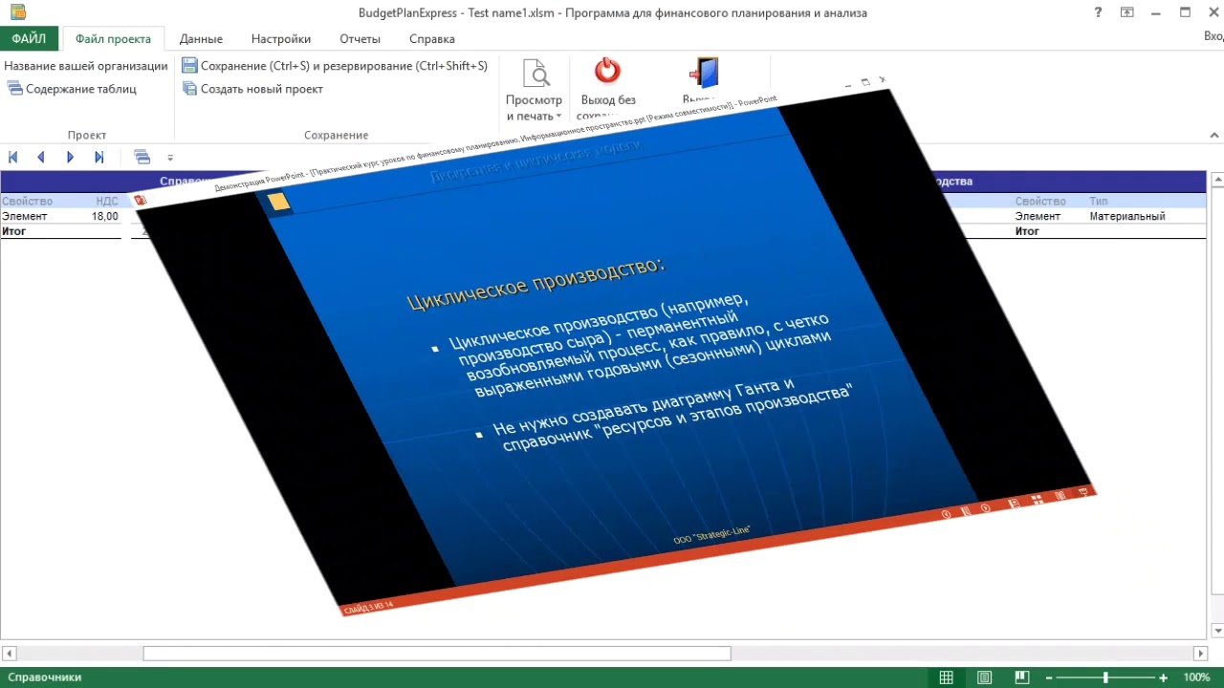Screen dimensions: 1224x688
Task: Click the НДС column header
Action: click(107, 202)
